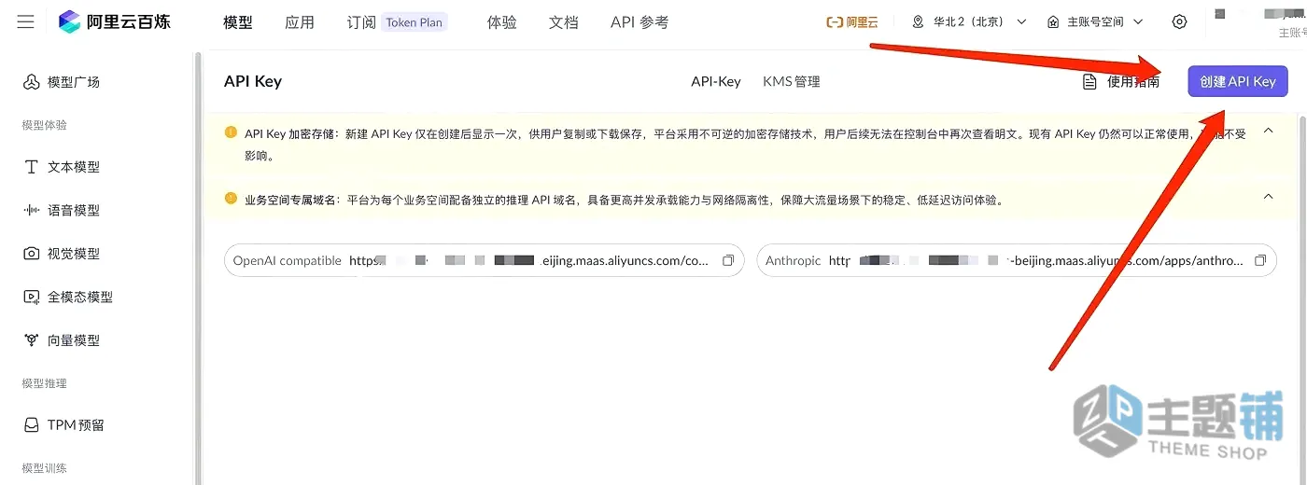Copy the Anthropic endpoint URL
Screen dimensions: 1307x485
(1260, 260)
